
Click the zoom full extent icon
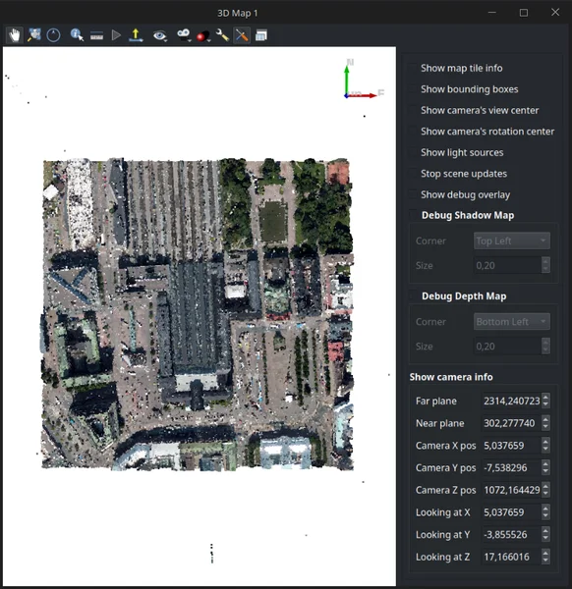pyautogui.click(x=34, y=35)
